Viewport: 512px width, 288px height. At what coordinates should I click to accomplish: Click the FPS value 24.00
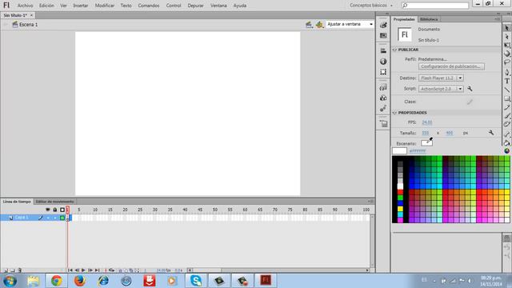click(x=426, y=122)
